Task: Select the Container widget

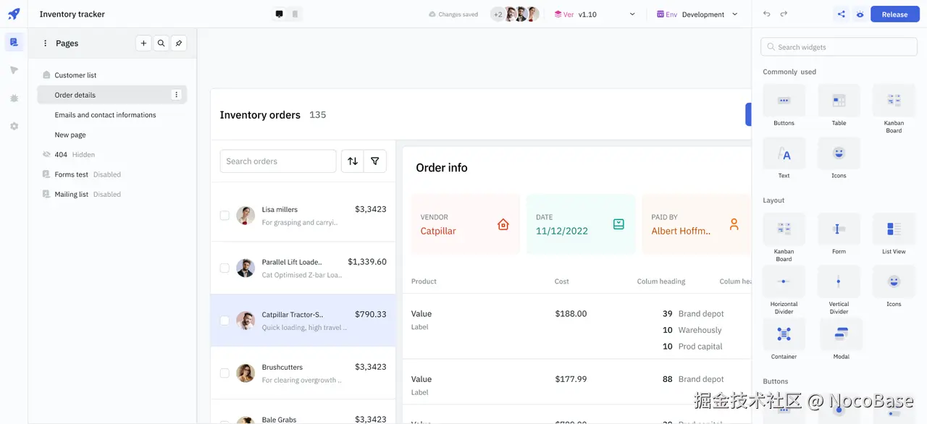Action: coord(784,339)
